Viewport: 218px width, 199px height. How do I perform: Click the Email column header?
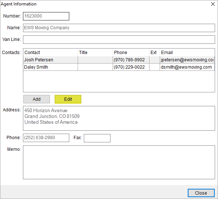[187, 53]
